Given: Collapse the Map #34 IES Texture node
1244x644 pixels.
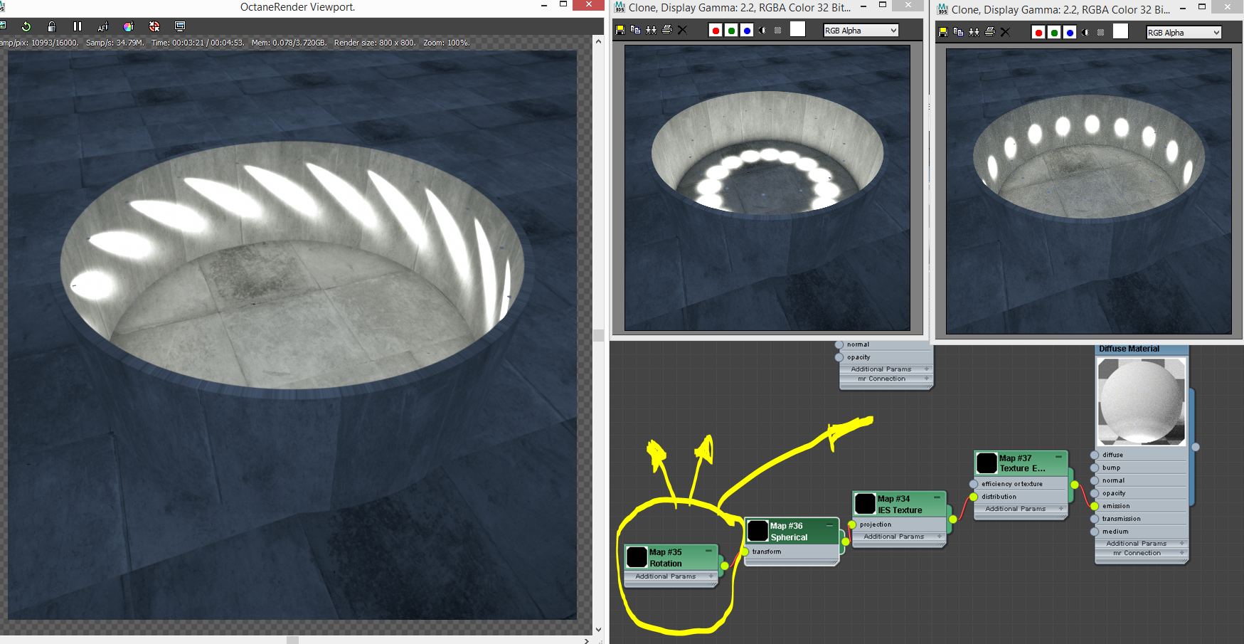Looking at the screenshot, I should [937, 498].
